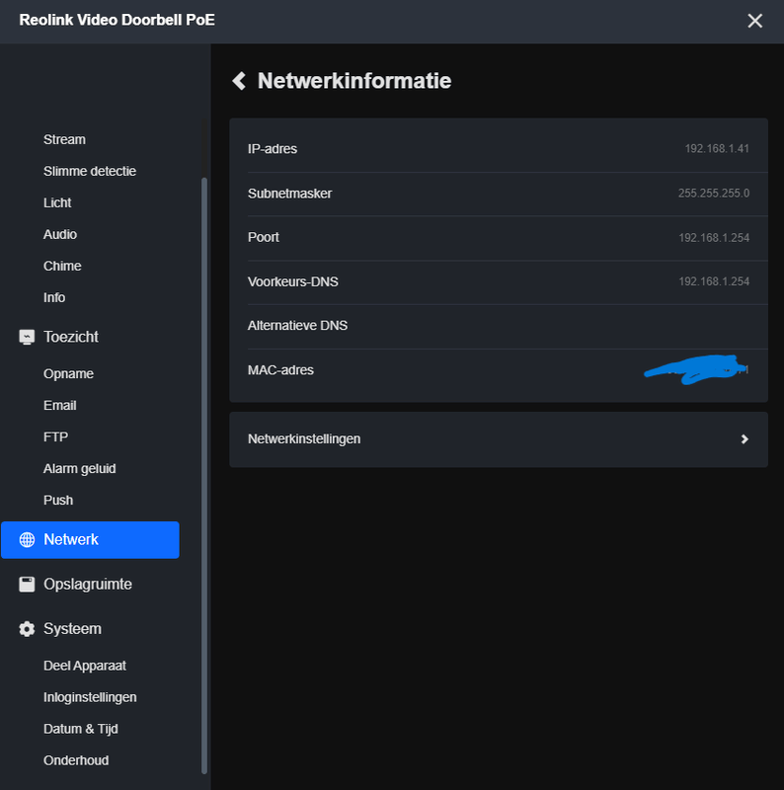Select Chime in the sidebar

click(61, 266)
